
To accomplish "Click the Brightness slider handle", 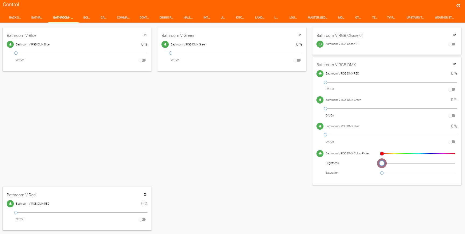I will tap(382, 163).
